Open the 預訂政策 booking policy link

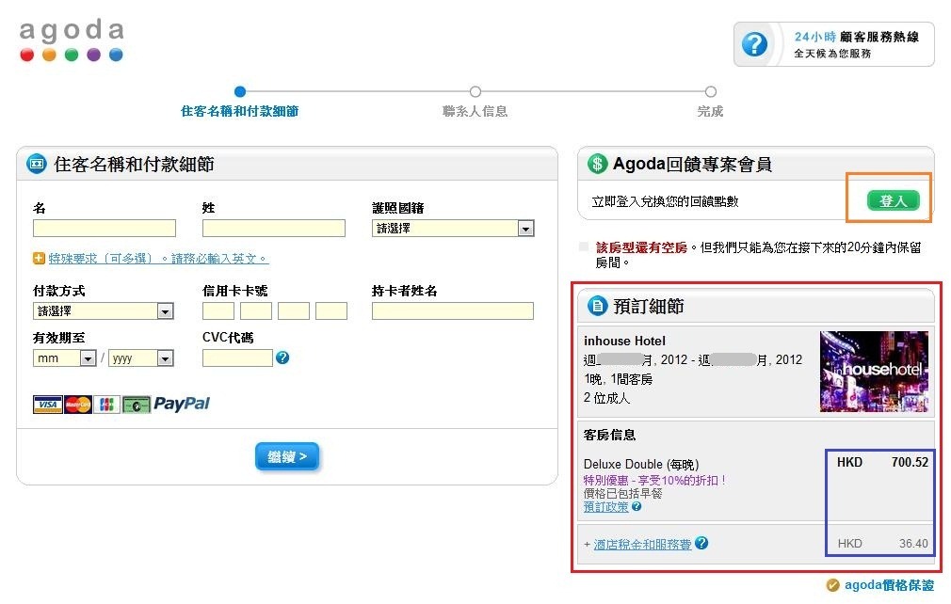605,507
